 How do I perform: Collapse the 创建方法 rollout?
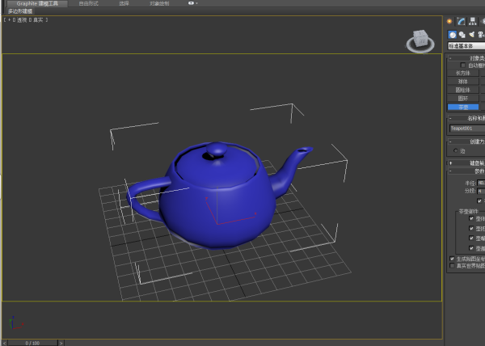click(x=466, y=141)
